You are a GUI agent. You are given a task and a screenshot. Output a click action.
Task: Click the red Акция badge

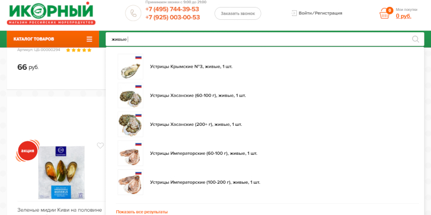(x=27, y=151)
